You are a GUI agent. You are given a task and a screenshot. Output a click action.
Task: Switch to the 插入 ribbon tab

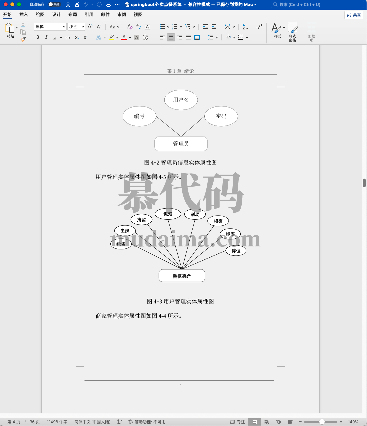[x=24, y=15]
